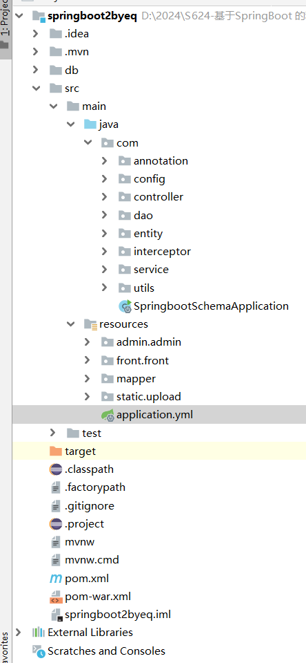The width and height of the screenshot is (306, 663).
Task: Click the resources root folder icon
Action: pos(90,324)
